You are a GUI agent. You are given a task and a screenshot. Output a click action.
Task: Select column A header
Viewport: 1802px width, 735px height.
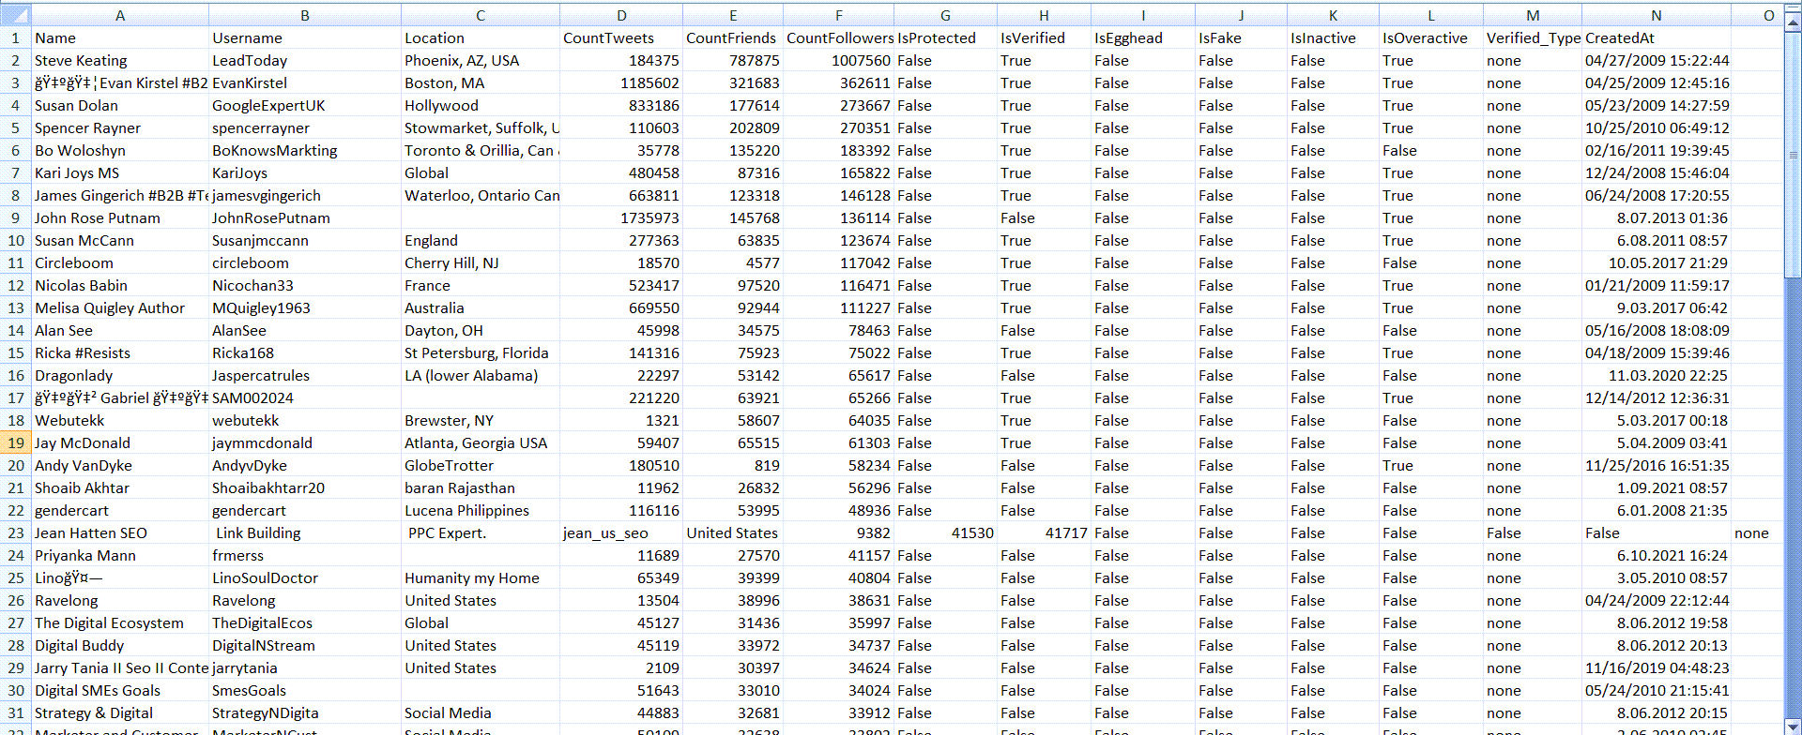pyautogui.click(x=120, y=15)
